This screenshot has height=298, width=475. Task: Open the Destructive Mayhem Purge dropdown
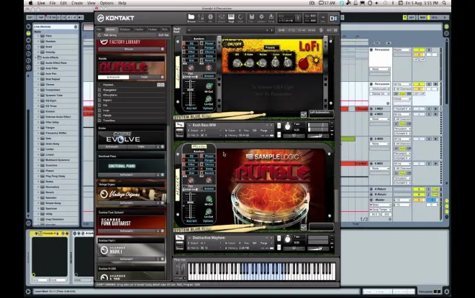[x=266, y=243]
